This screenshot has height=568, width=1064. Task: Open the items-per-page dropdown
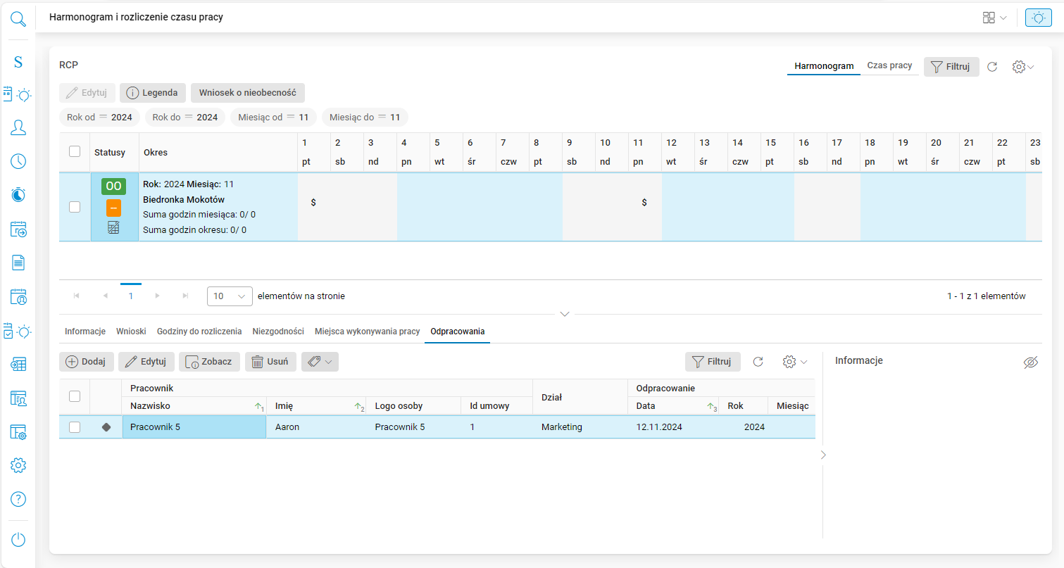(230, 296)
